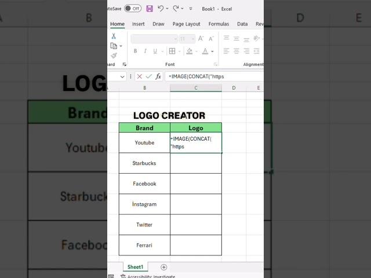Click the Font Color icon
The image size is (371, 278).
(205, 51)
